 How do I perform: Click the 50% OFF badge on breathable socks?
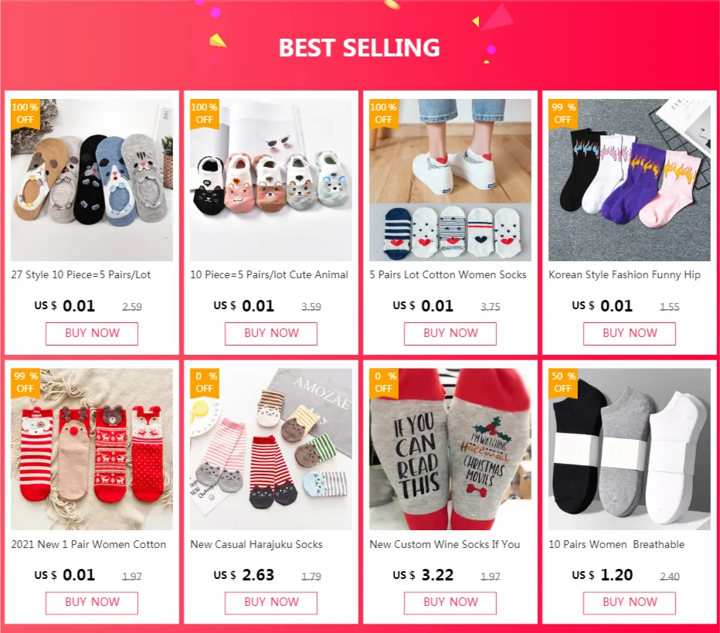(563, 383)
